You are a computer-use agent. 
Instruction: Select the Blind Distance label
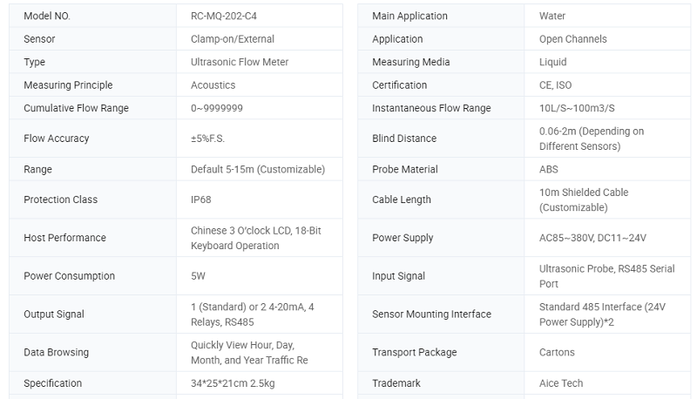coord(404,139)
